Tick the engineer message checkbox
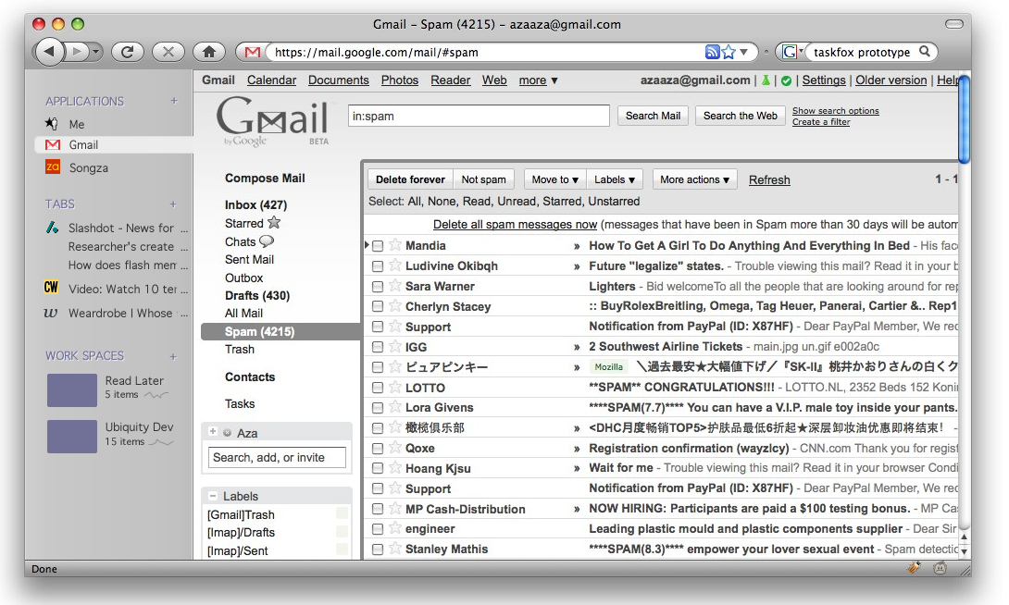Viewport: 1009px width, 605px height. pyautogui.click(x=378, y=528)
